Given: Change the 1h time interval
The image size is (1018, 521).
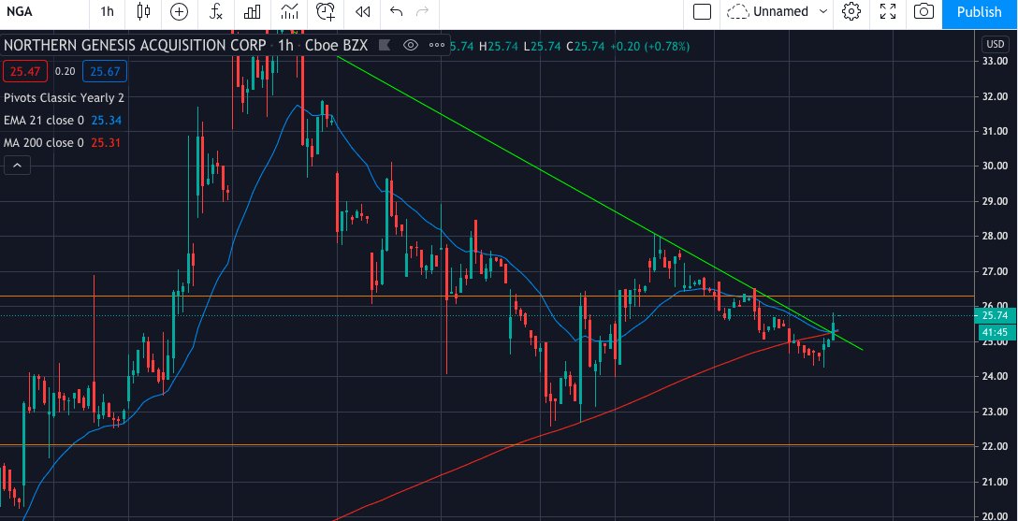Looking at the screenshot, I should point(107,11).
